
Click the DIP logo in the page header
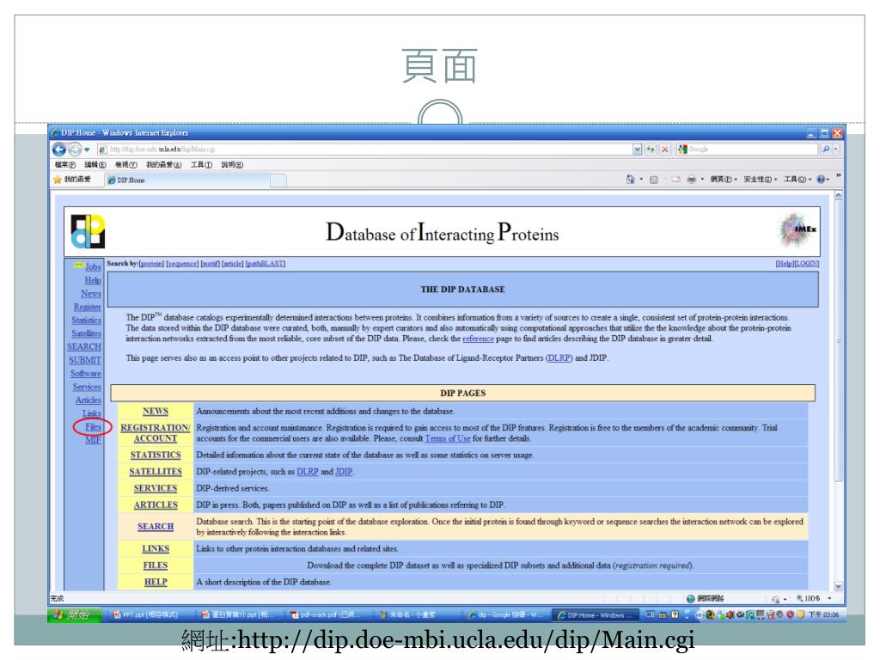[88, 231]
